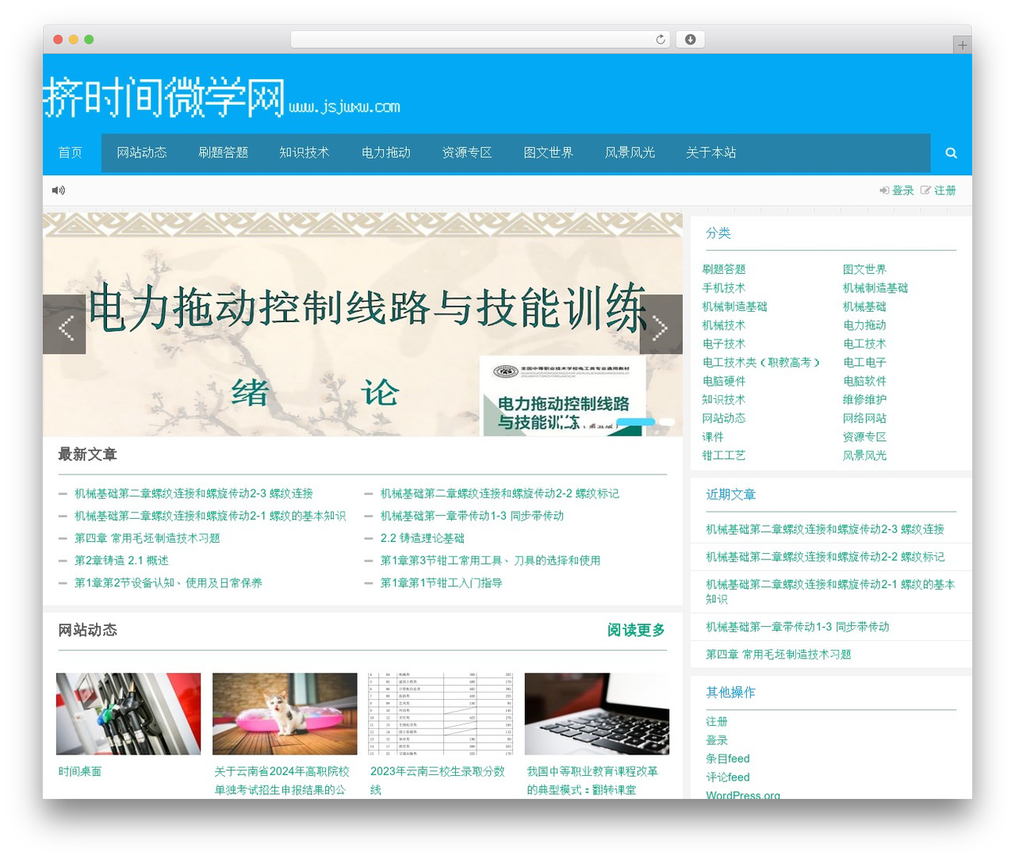Select 课件 category in sidebar
The image size is (1015, 860).
coord(713,436)
